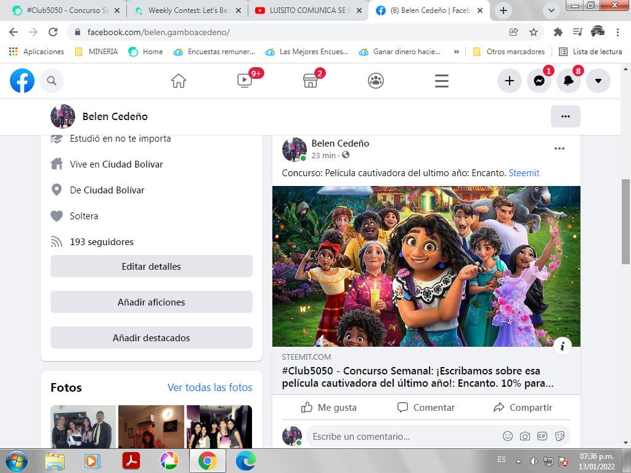Open Messenger chats icon
Screen dimensions: 631x473
pos(539,81)
